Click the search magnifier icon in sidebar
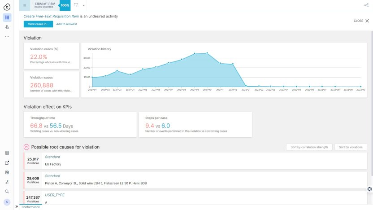This screenshot has width=373, height=210. coord(7,192)
